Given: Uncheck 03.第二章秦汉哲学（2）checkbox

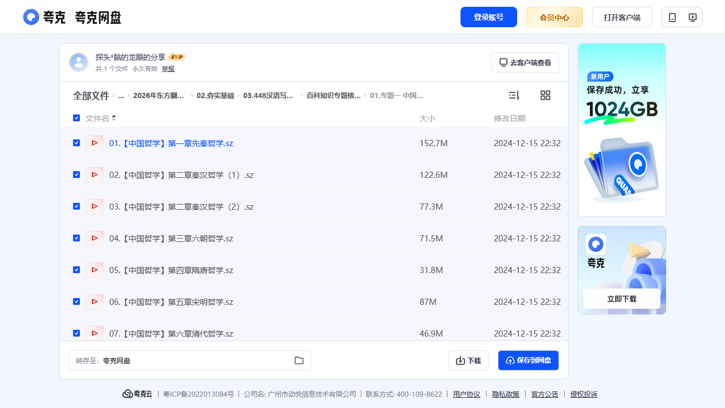Looking at the screenshot, I should coord(76,206).
